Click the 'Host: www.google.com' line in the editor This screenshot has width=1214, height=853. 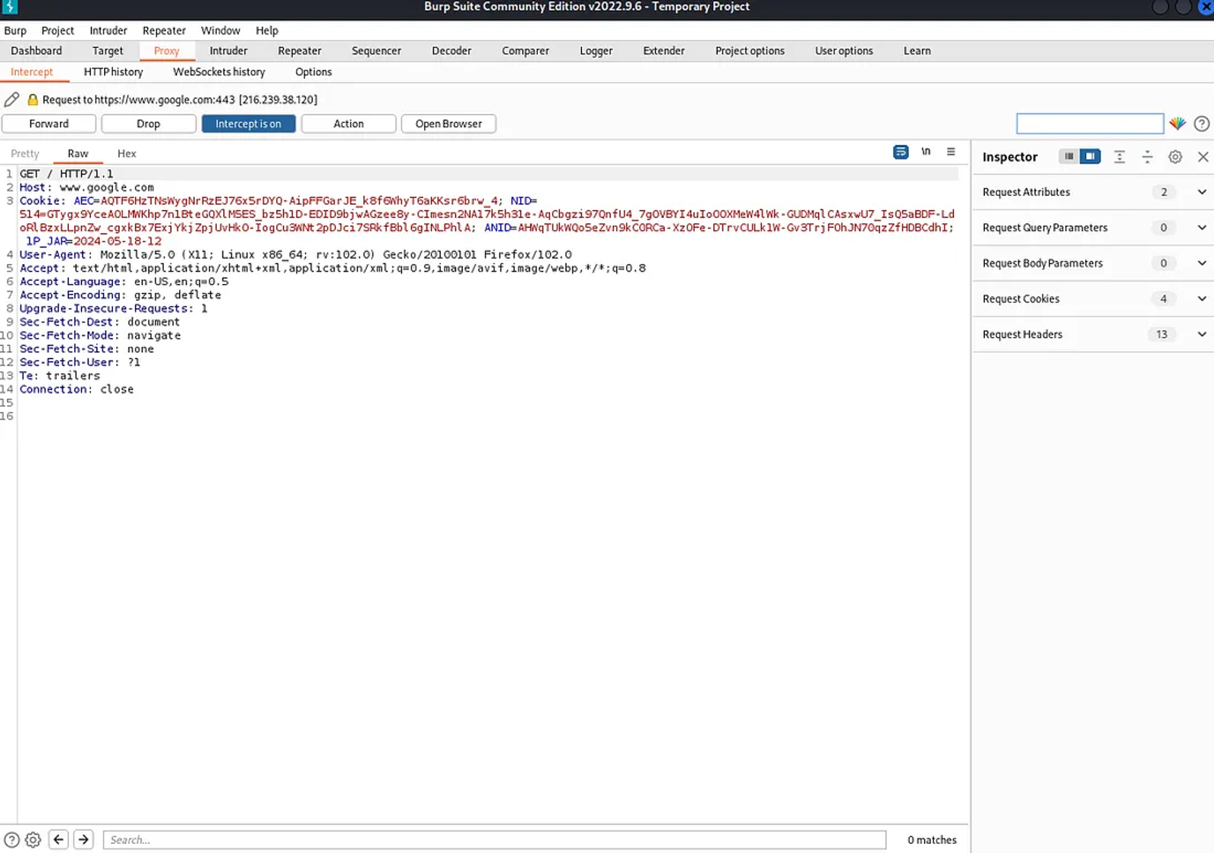86,187
